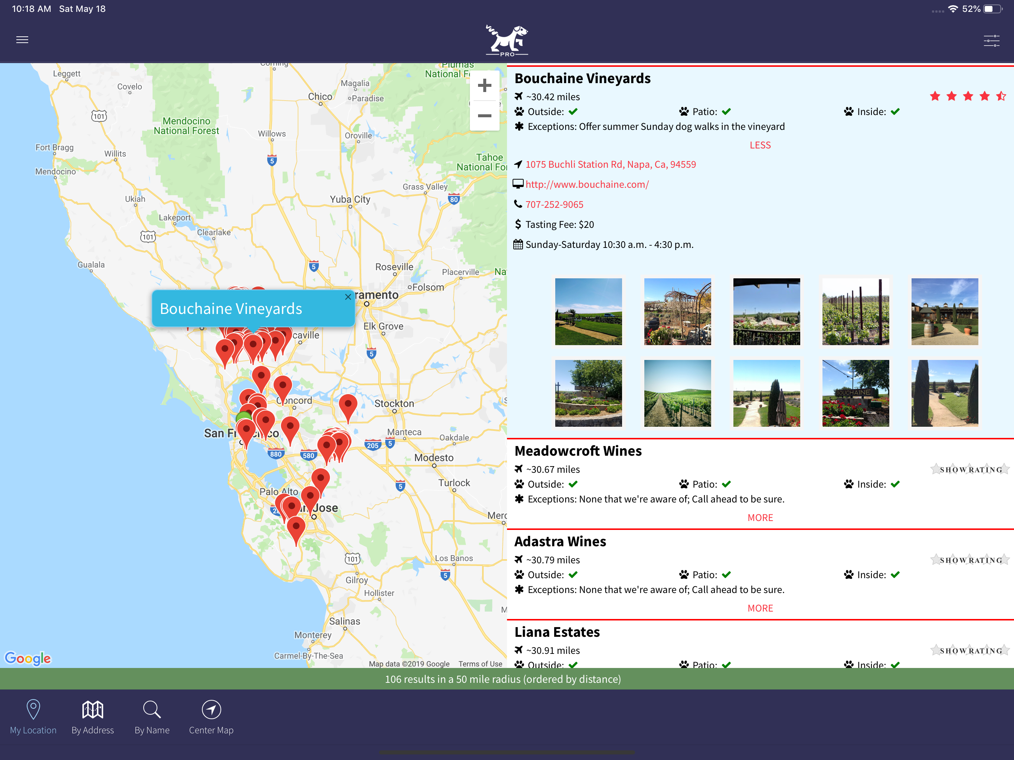The image size is (1014, 760).
Task: Call phone number 707-252-9065
Action: [554, 204]
